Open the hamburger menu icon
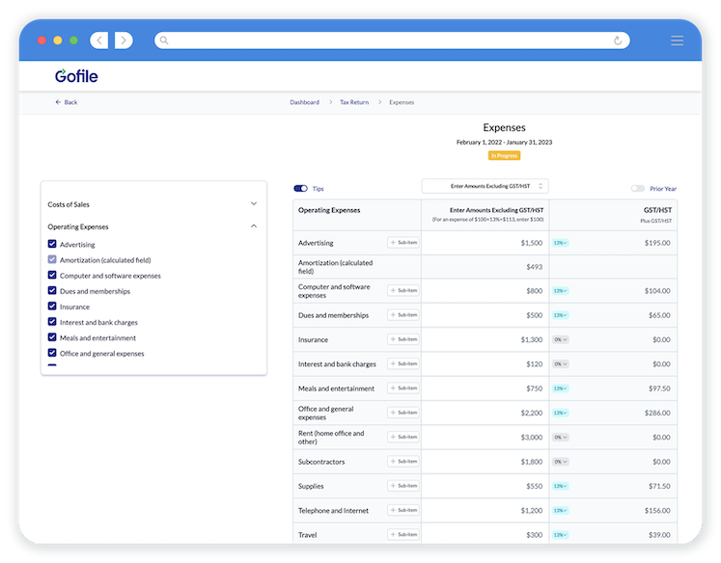This screenshot has height=563, width=721. pyautogui.click(x=677, y=40)
